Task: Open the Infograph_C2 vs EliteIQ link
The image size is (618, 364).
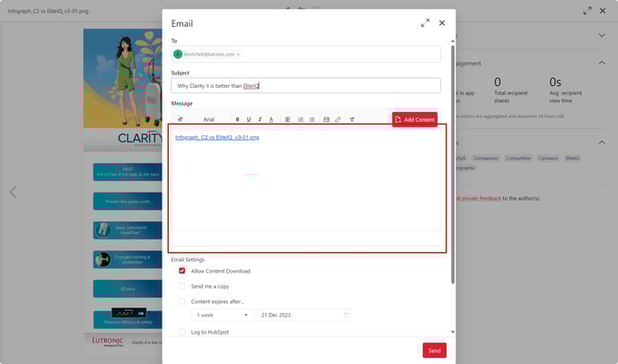Action: pyautogui.click(x=216, y=137)
